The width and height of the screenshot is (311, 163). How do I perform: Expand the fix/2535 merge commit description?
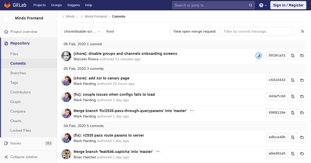[192, 110]
